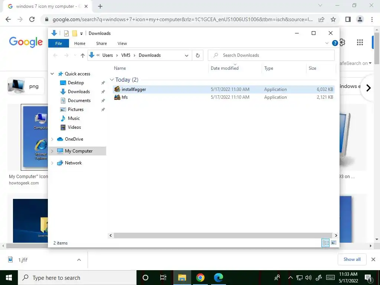
Task: Select VM5 in the address path
Action: pos(126,55)
